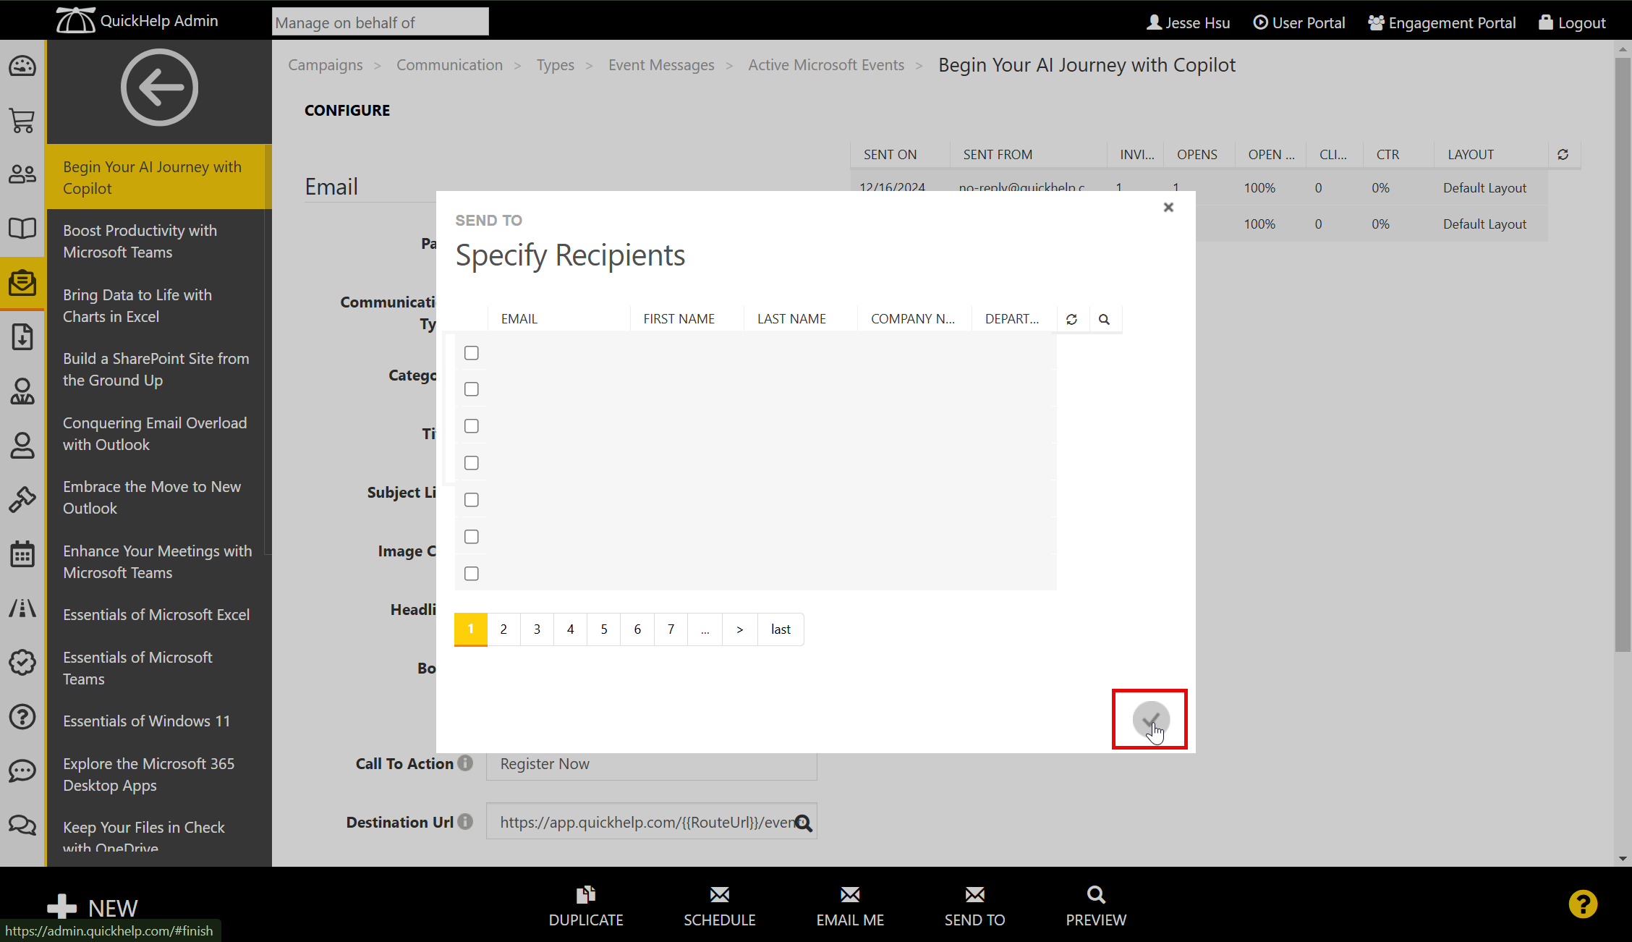Image resolution: width=1632 pixels, height=942 pixels.
Task: Open Essentials of Microsoft Excel item
Action: 156,615
